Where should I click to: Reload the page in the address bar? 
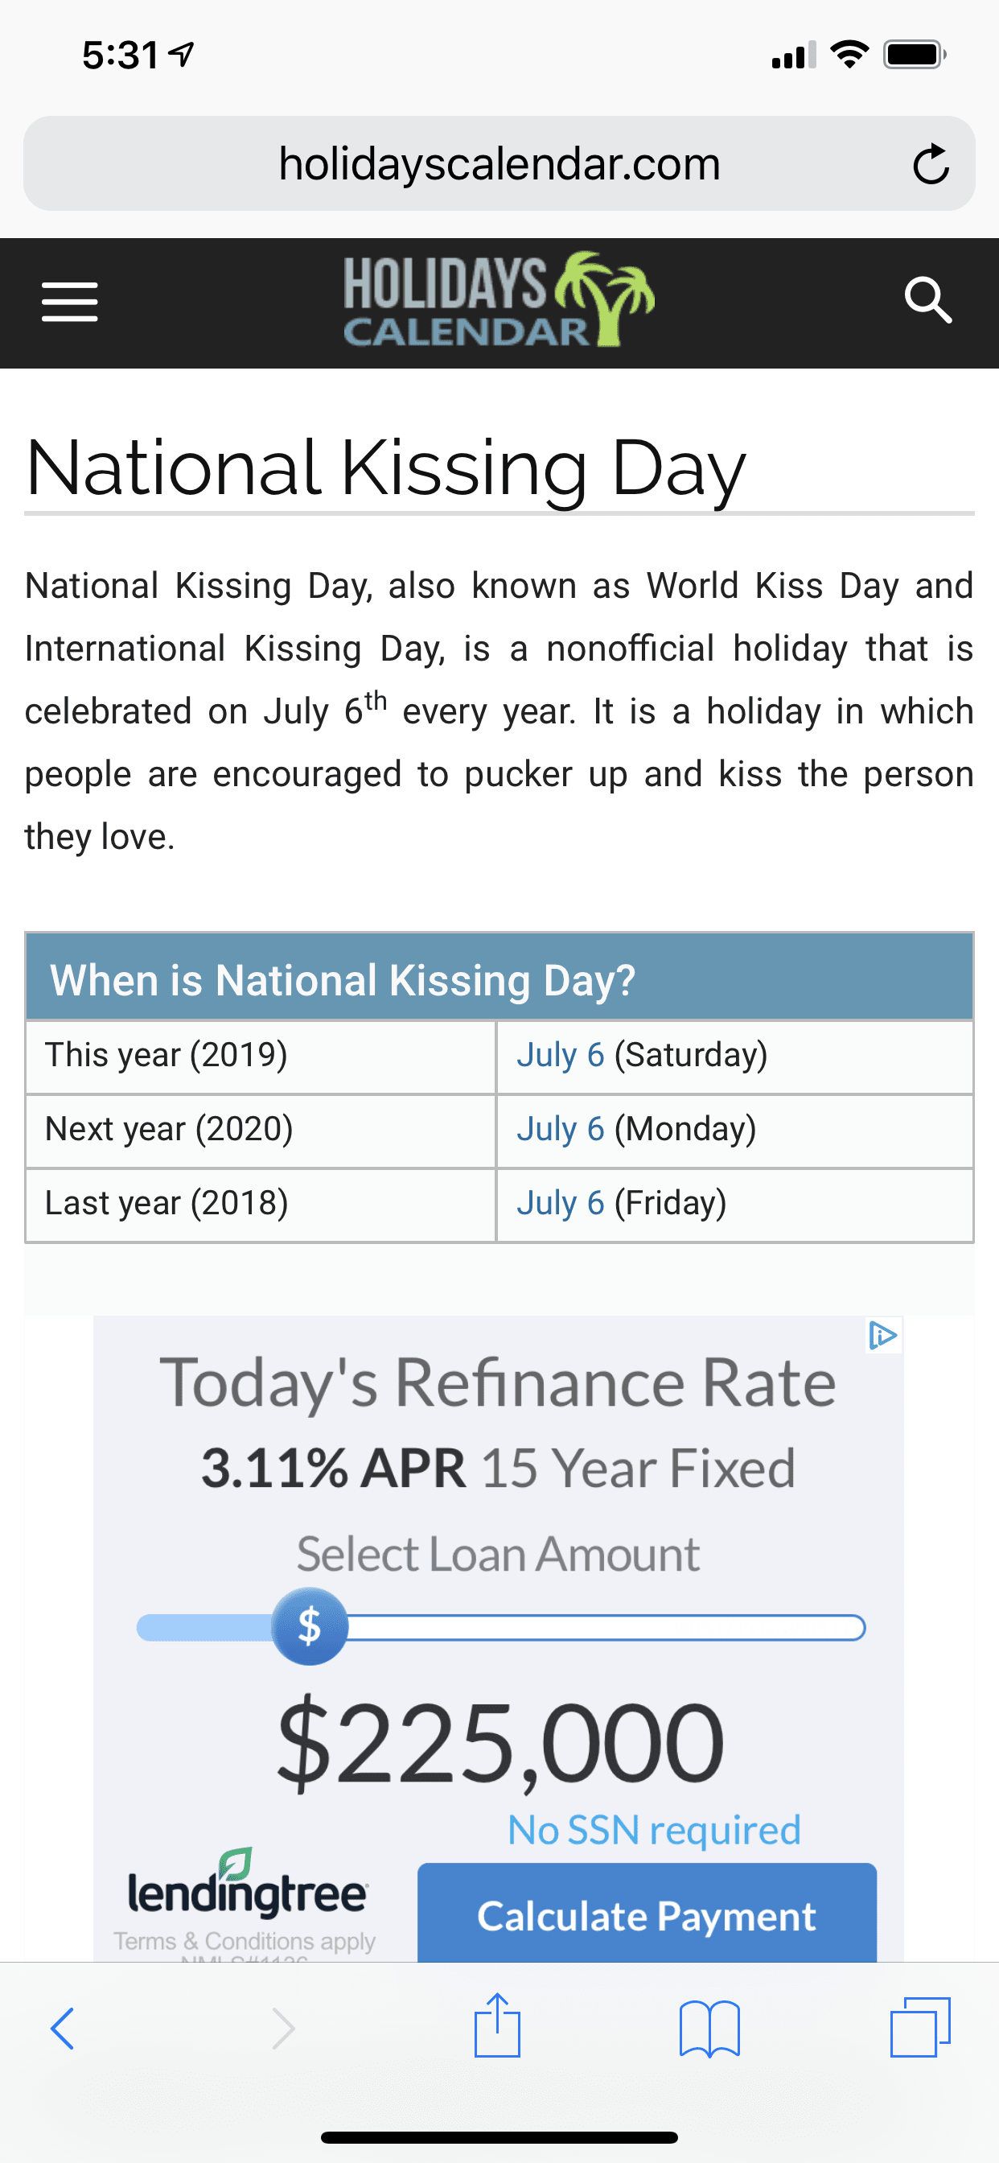[930, 165]
